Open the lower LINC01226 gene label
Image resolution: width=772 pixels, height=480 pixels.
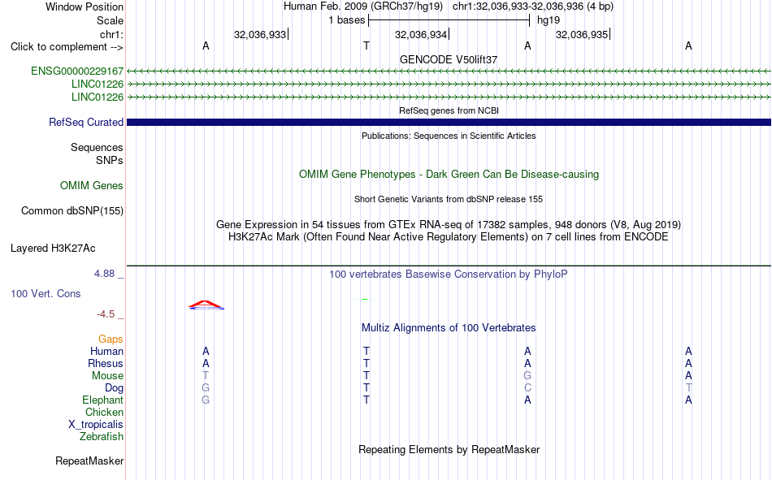coord(97,97)
